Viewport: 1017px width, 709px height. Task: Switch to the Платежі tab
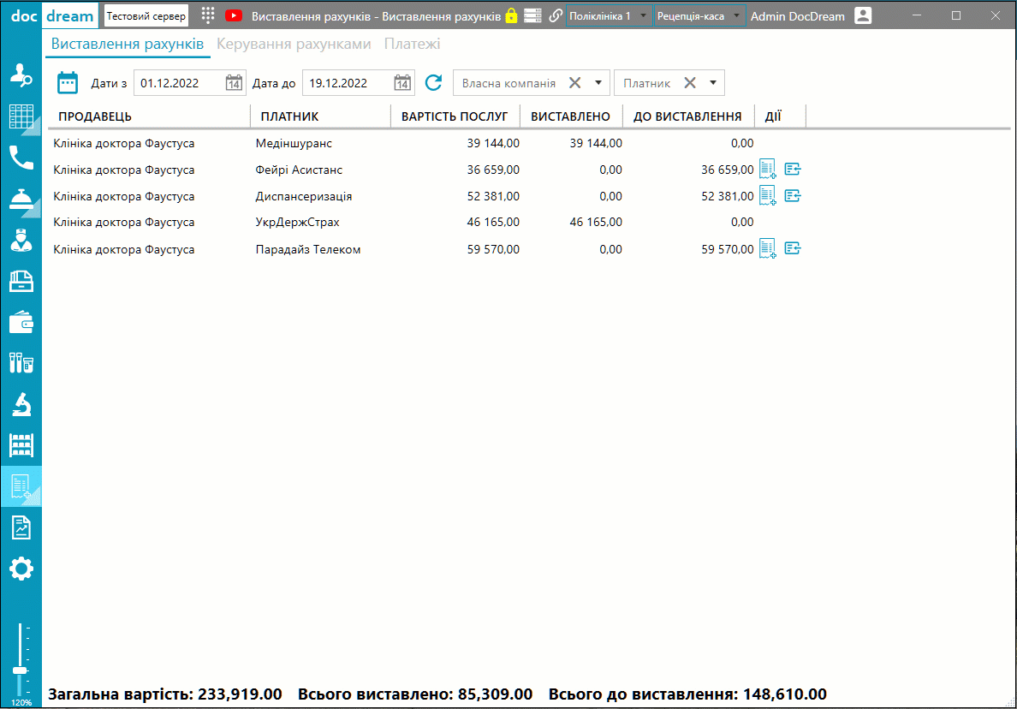pyautogui.click(x=412, y=44)
